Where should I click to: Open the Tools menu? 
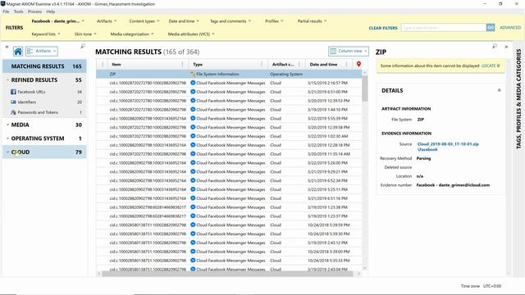point(18,11)
